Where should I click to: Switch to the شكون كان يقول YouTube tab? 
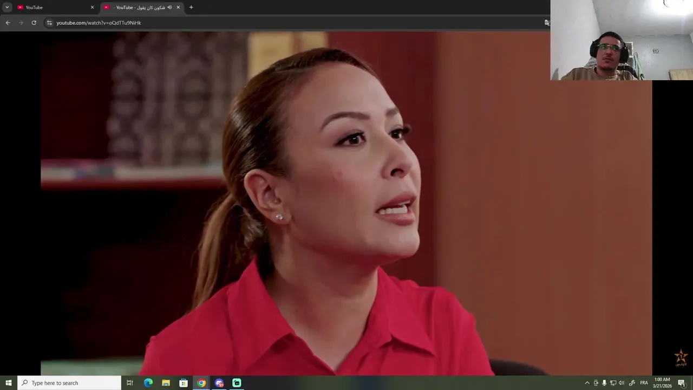[x=143, y=8]
